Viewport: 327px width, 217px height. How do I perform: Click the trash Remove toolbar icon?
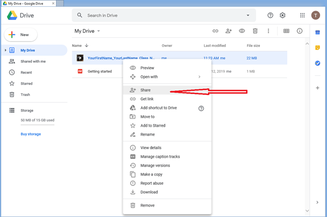click(x=255, y=31)
